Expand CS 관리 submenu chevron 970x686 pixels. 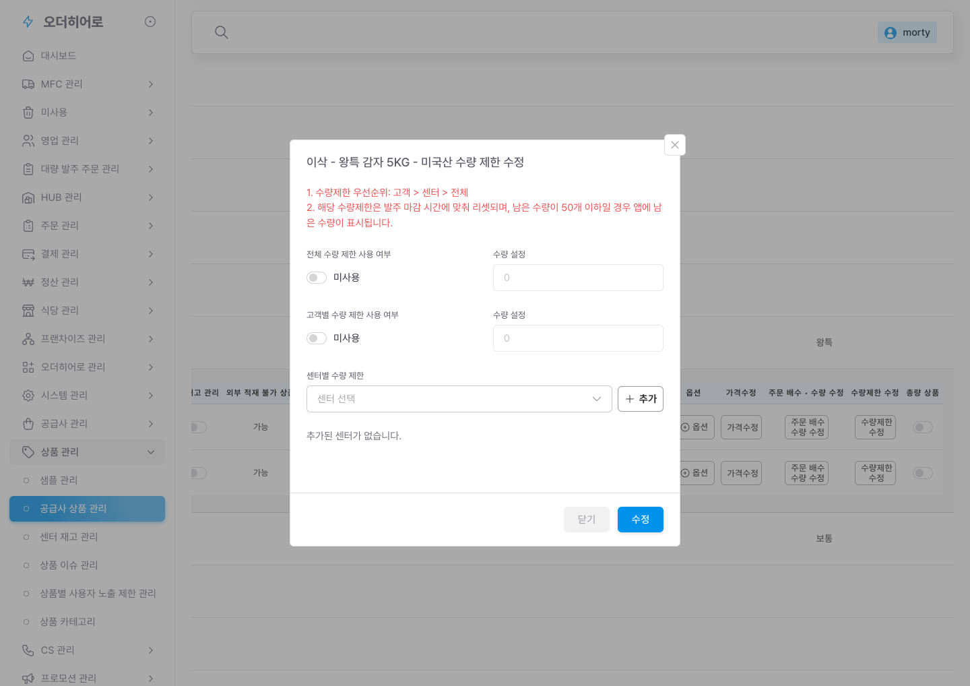(151, 650)
